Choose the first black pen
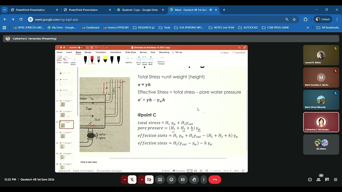The height and width of the screenshot is (192, 342). click(x=85, y=60)
